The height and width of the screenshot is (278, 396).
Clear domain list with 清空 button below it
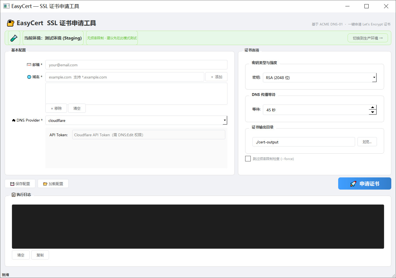point(77,108)
